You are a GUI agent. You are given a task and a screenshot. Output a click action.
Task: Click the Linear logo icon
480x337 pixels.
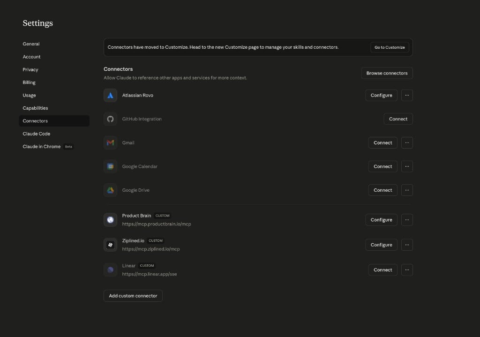coord(110,270)
